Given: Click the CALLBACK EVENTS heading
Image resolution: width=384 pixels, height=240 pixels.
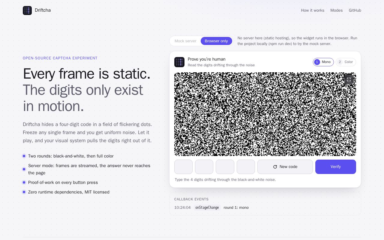Looking at the screenshot, I should 191,199.
